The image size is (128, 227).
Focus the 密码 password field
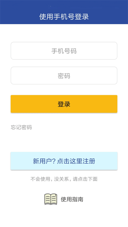pyautogui.click(x=64, y=76)
